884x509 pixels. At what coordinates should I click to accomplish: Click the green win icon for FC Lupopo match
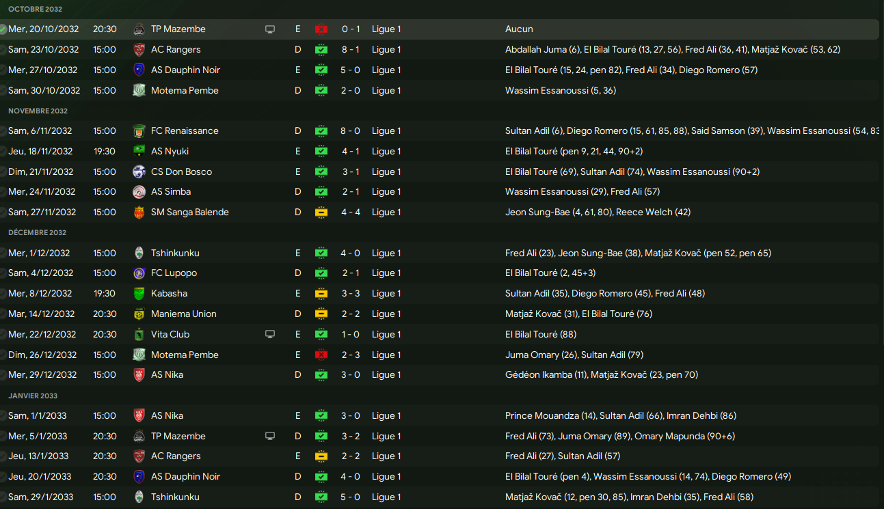click(x=321, y=273)
